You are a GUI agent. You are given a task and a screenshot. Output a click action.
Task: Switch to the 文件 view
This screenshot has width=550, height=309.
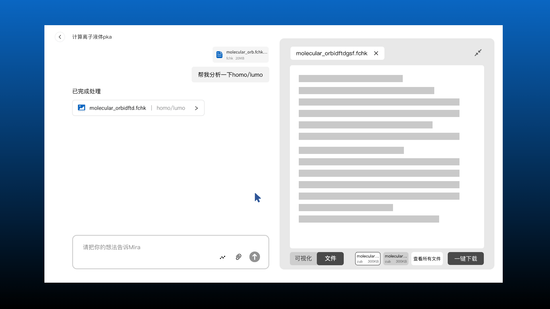330,258
